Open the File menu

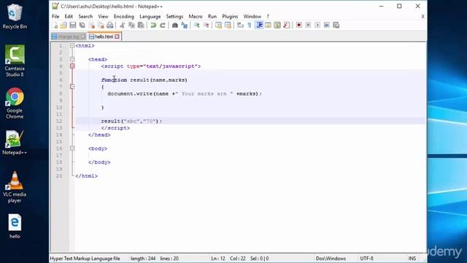[55, 16]
